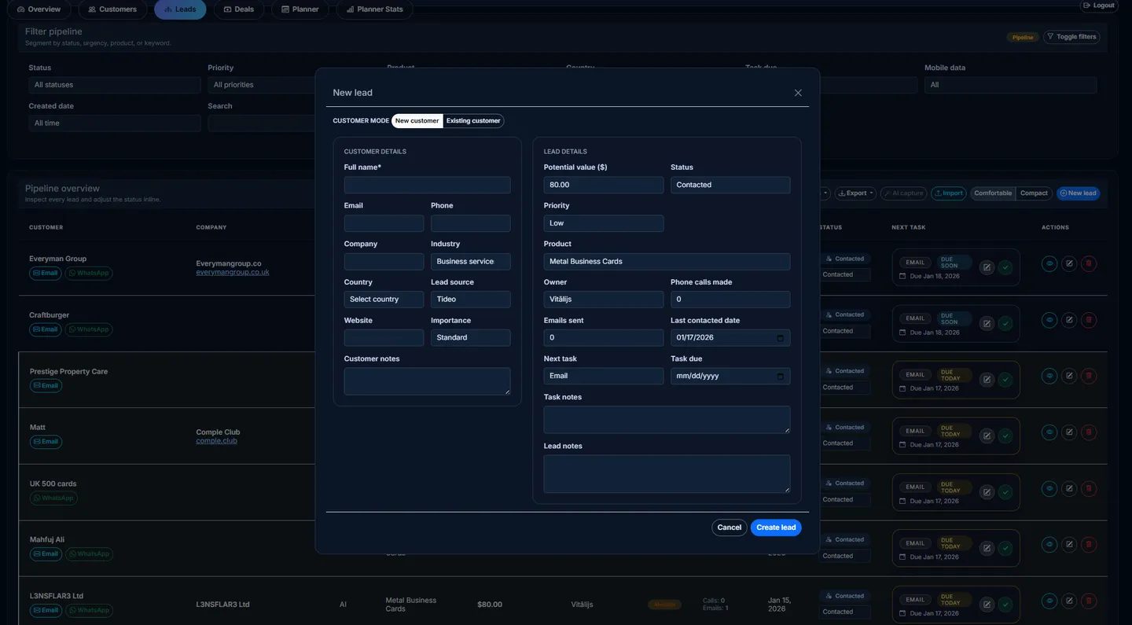Open calendar picker in Task due field
The width and height of the screenshot is (1132, 625).
(780, 376)
